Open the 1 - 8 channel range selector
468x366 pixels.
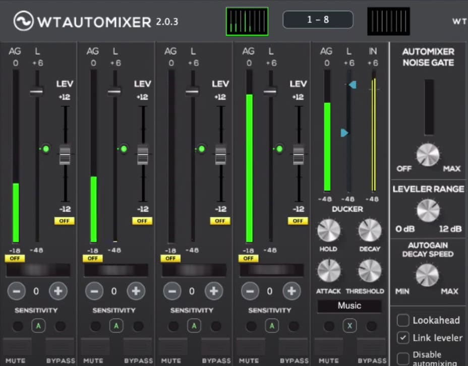318,20
